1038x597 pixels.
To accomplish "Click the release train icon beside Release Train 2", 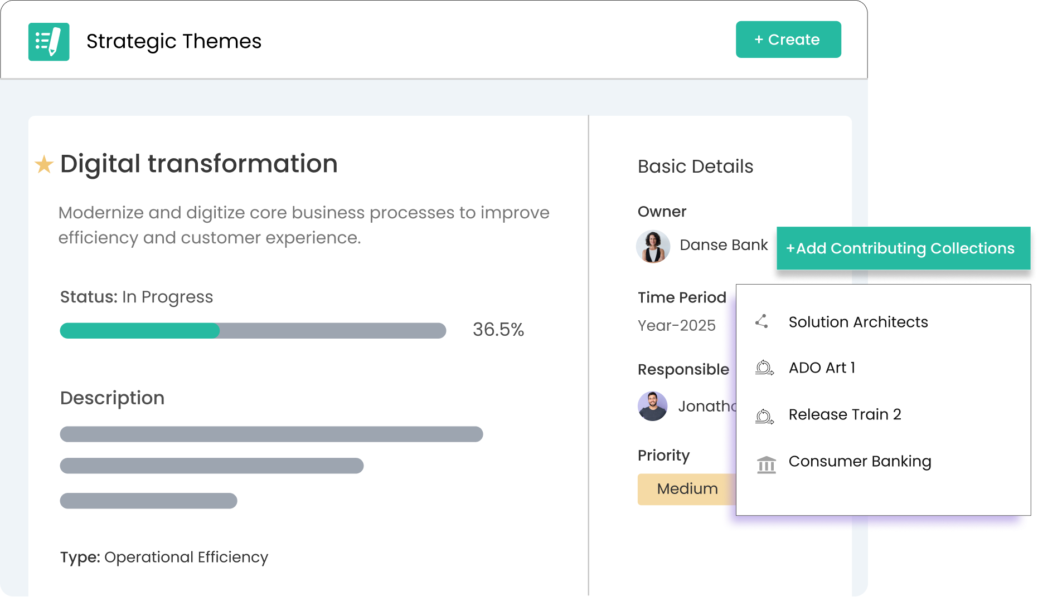I will coord(765,414).
